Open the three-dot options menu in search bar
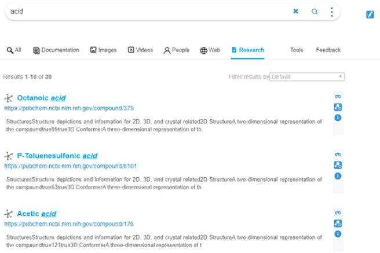This screenshot has height=253, width=380. (x=331, y=12)
